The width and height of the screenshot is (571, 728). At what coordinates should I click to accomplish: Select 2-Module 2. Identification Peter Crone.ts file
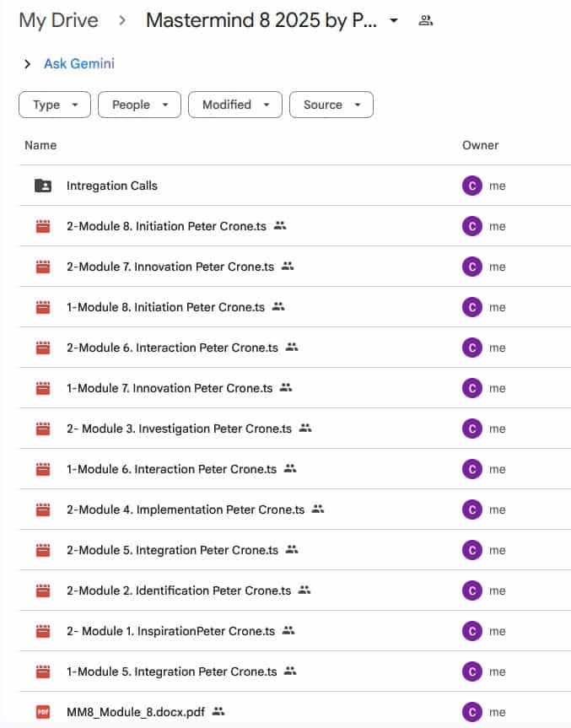pos(178,590)
